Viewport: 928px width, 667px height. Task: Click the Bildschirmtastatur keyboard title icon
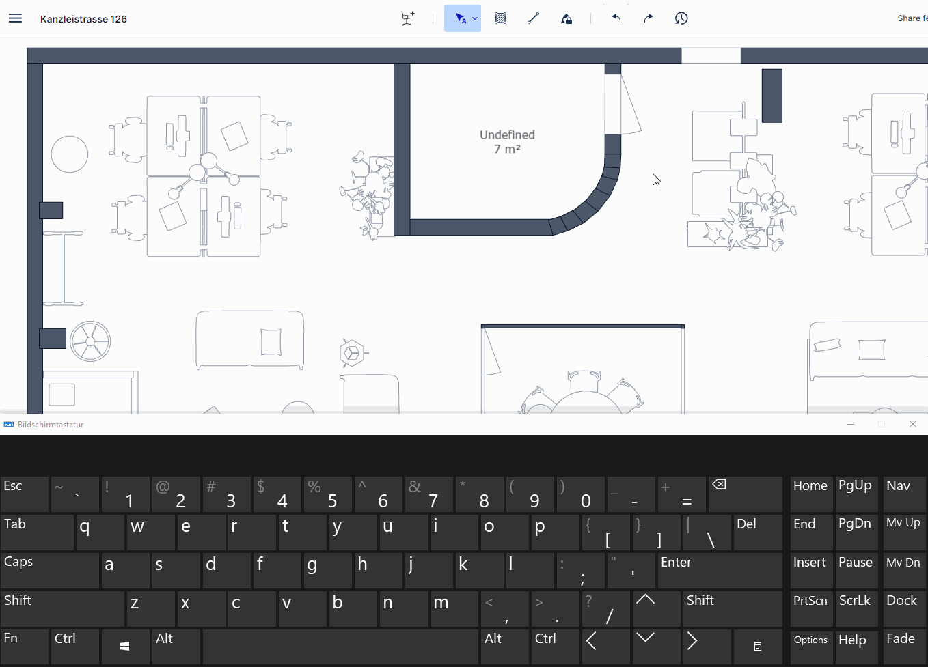(9, 424)
